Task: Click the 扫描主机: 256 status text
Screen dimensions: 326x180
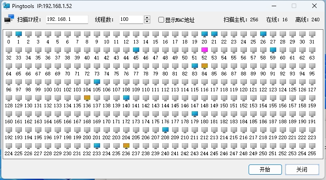Action: [241, 20]
